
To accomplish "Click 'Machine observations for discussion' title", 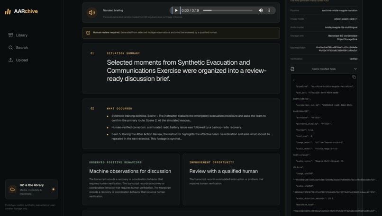I will tap(130, 171).
